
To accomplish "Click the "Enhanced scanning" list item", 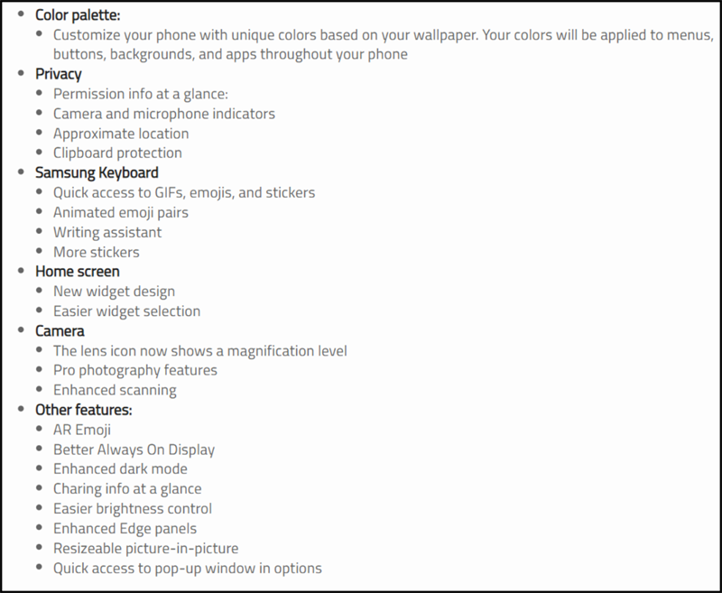I will (x=115, y=390).
